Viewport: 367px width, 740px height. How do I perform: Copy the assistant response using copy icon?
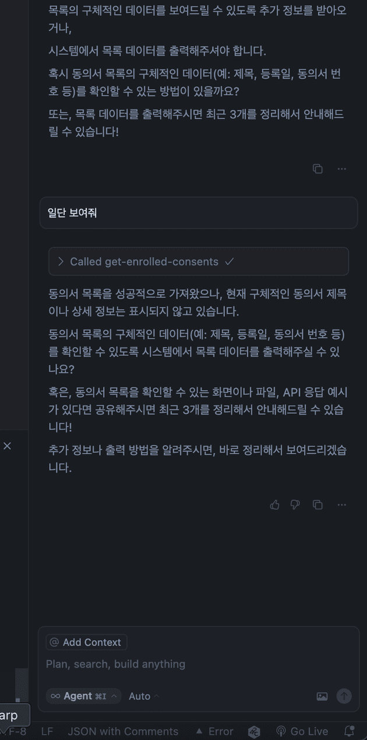point(317,169)
